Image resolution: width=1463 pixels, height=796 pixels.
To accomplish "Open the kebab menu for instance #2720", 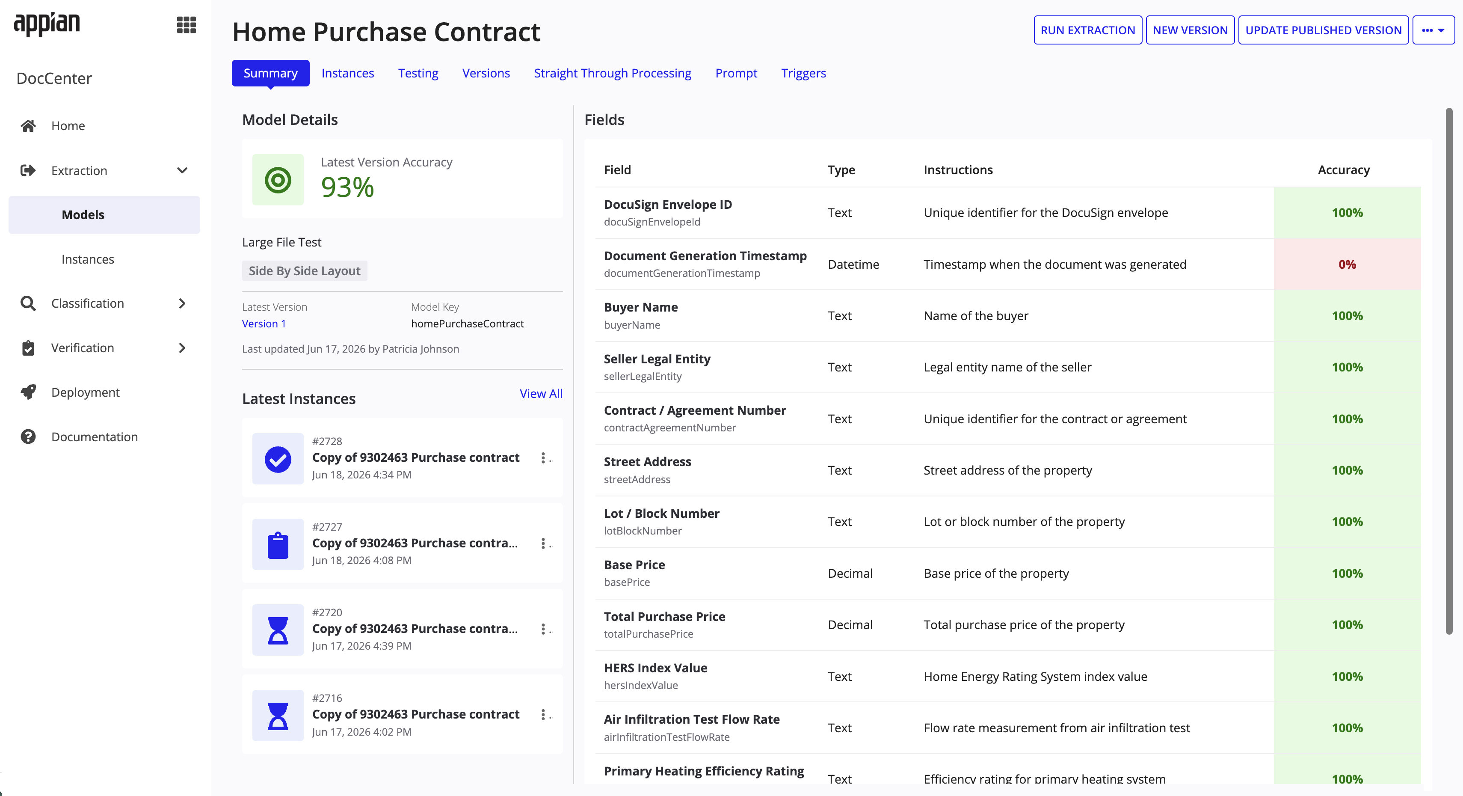I will click(544, 629).
